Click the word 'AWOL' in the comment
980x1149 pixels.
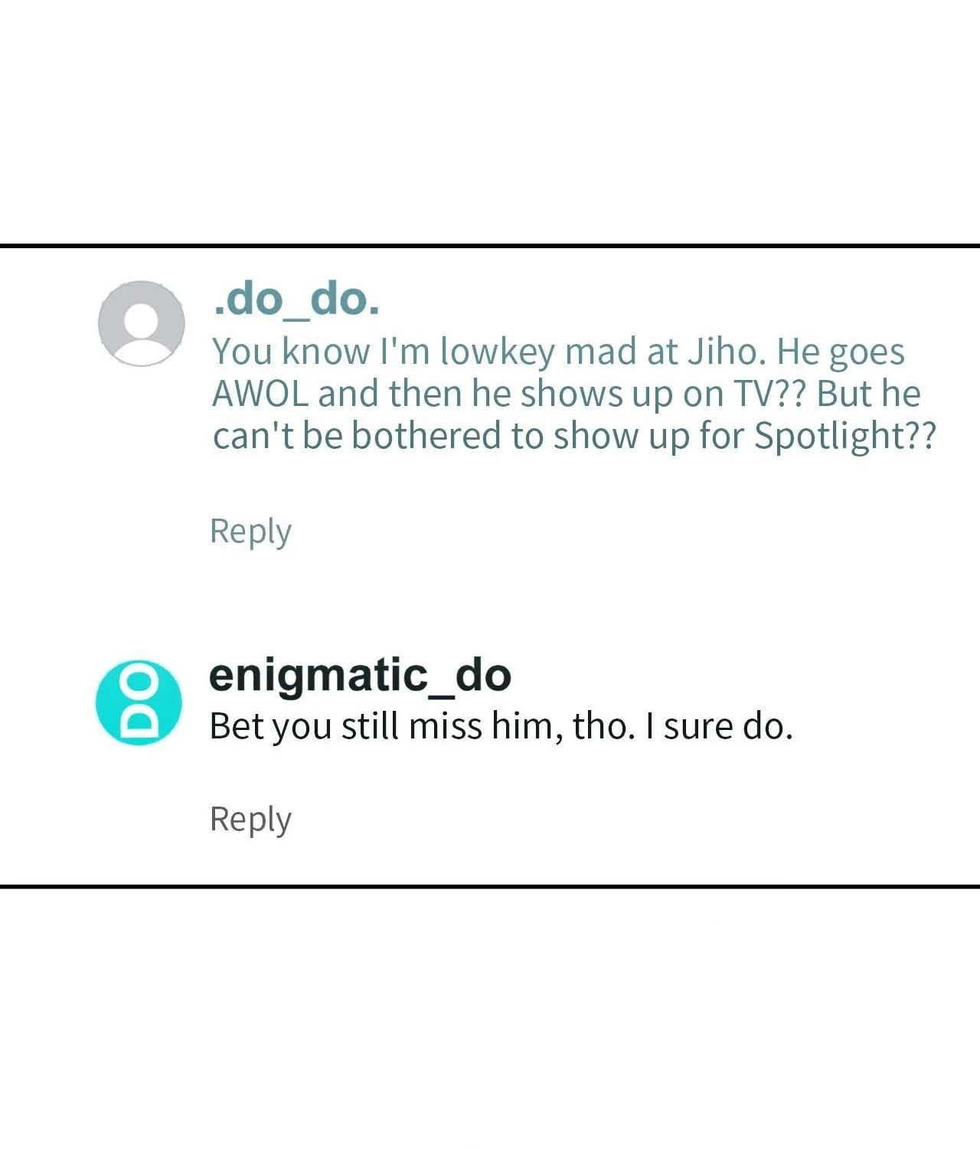point(260,394)
